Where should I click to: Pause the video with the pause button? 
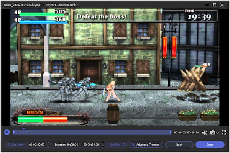click(7, 132)
